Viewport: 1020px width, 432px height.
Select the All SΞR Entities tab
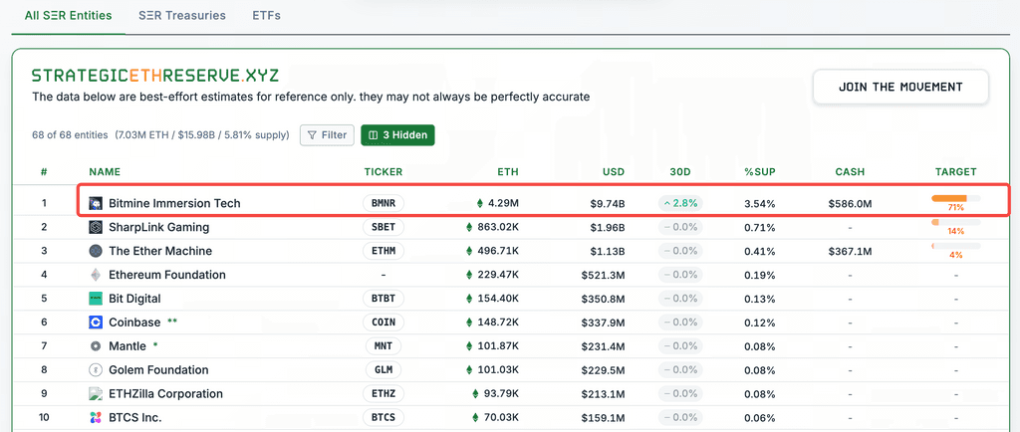tap(68, 16)
